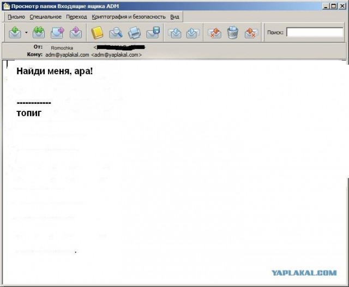Print the message with printer icon
Viewport: 349px width, 287px height.
(x=134, y=33)
